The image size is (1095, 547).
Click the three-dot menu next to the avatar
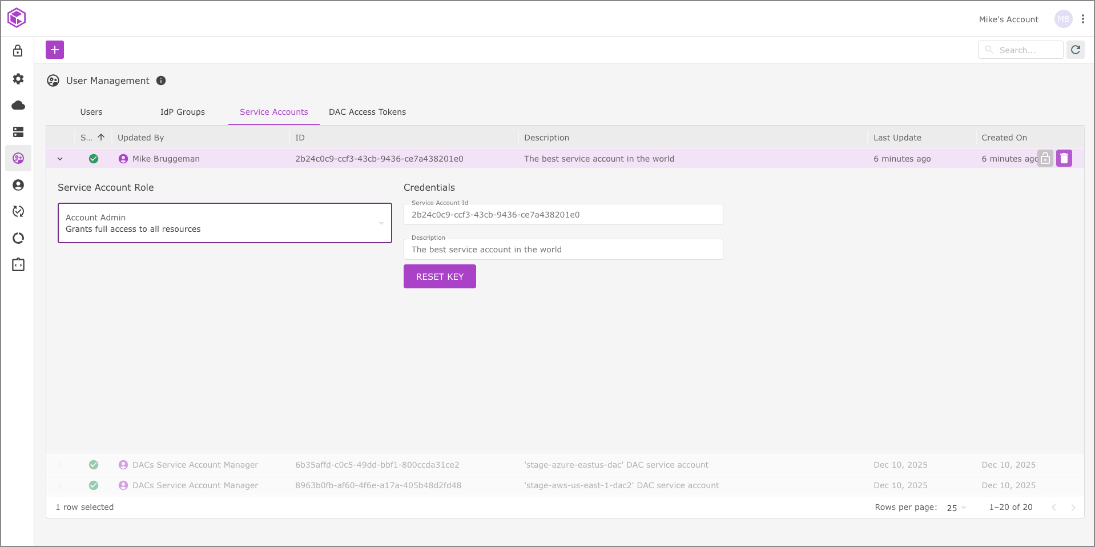(x=1082, y=19)
